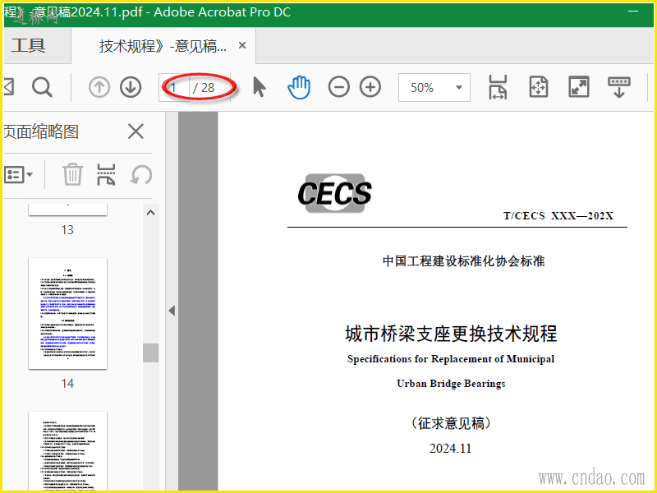Open the thumbnails options list menu
The height and width of the screenshot is (493, 657).
(x=18, y=174)
